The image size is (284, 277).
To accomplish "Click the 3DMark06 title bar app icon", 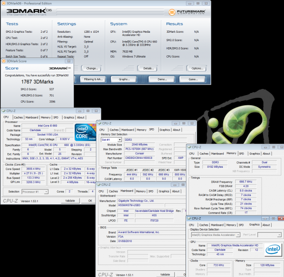I will click(4, 3).
